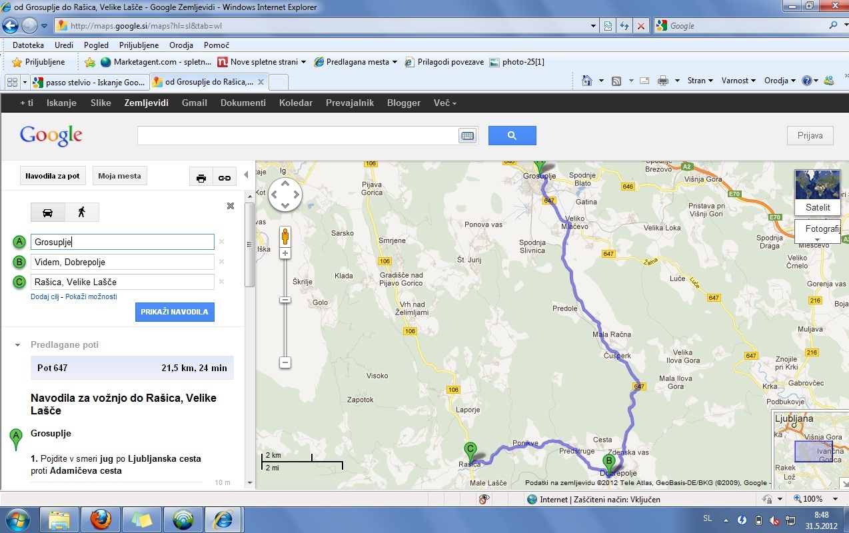Viewport: 849px width, 533px height.
Task: Expand the Več menu in Google bar
Action: tap(444, 103)
